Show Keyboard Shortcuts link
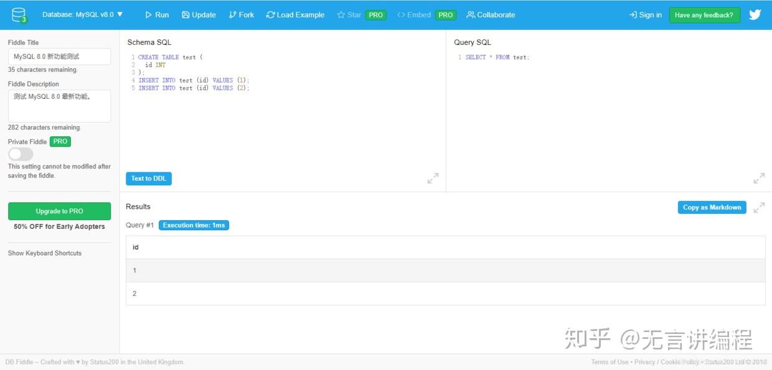The width and height of the screenshot is (772, 370). (45, 253)
